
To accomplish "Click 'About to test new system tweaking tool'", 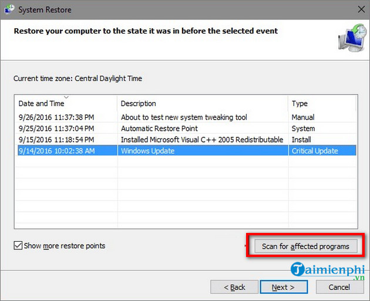I will [x=184, y=117].
